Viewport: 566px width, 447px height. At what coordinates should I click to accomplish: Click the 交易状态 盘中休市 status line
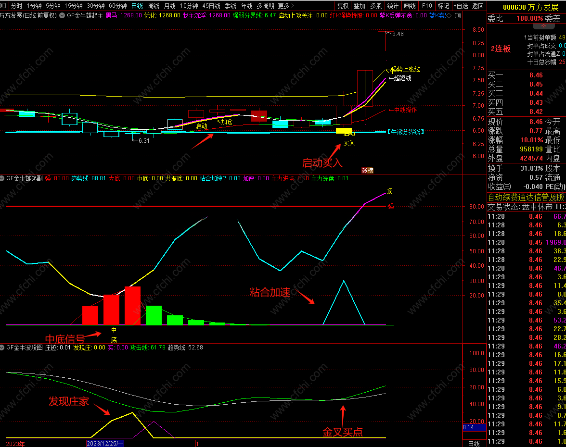pyautogui.click(x=527, y=207)
